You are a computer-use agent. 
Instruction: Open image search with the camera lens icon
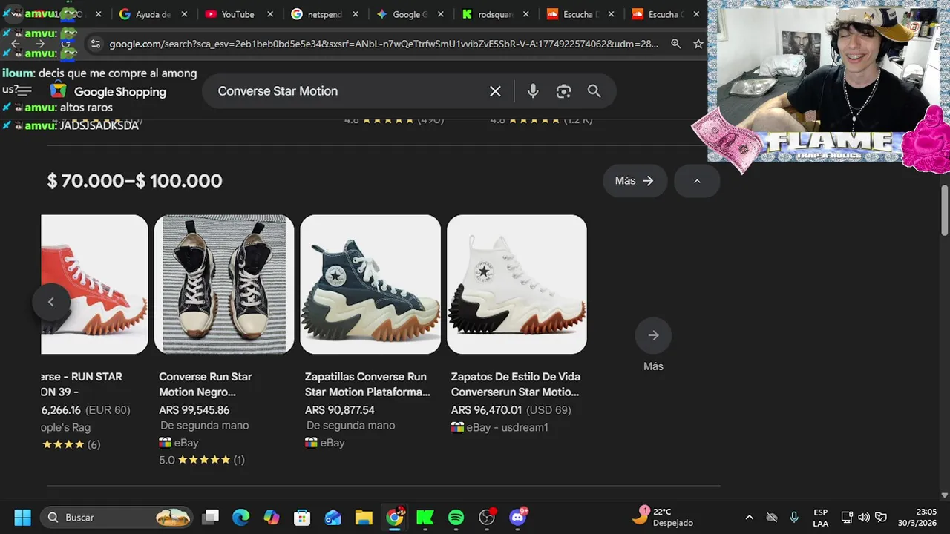click(x=563, y=91)
